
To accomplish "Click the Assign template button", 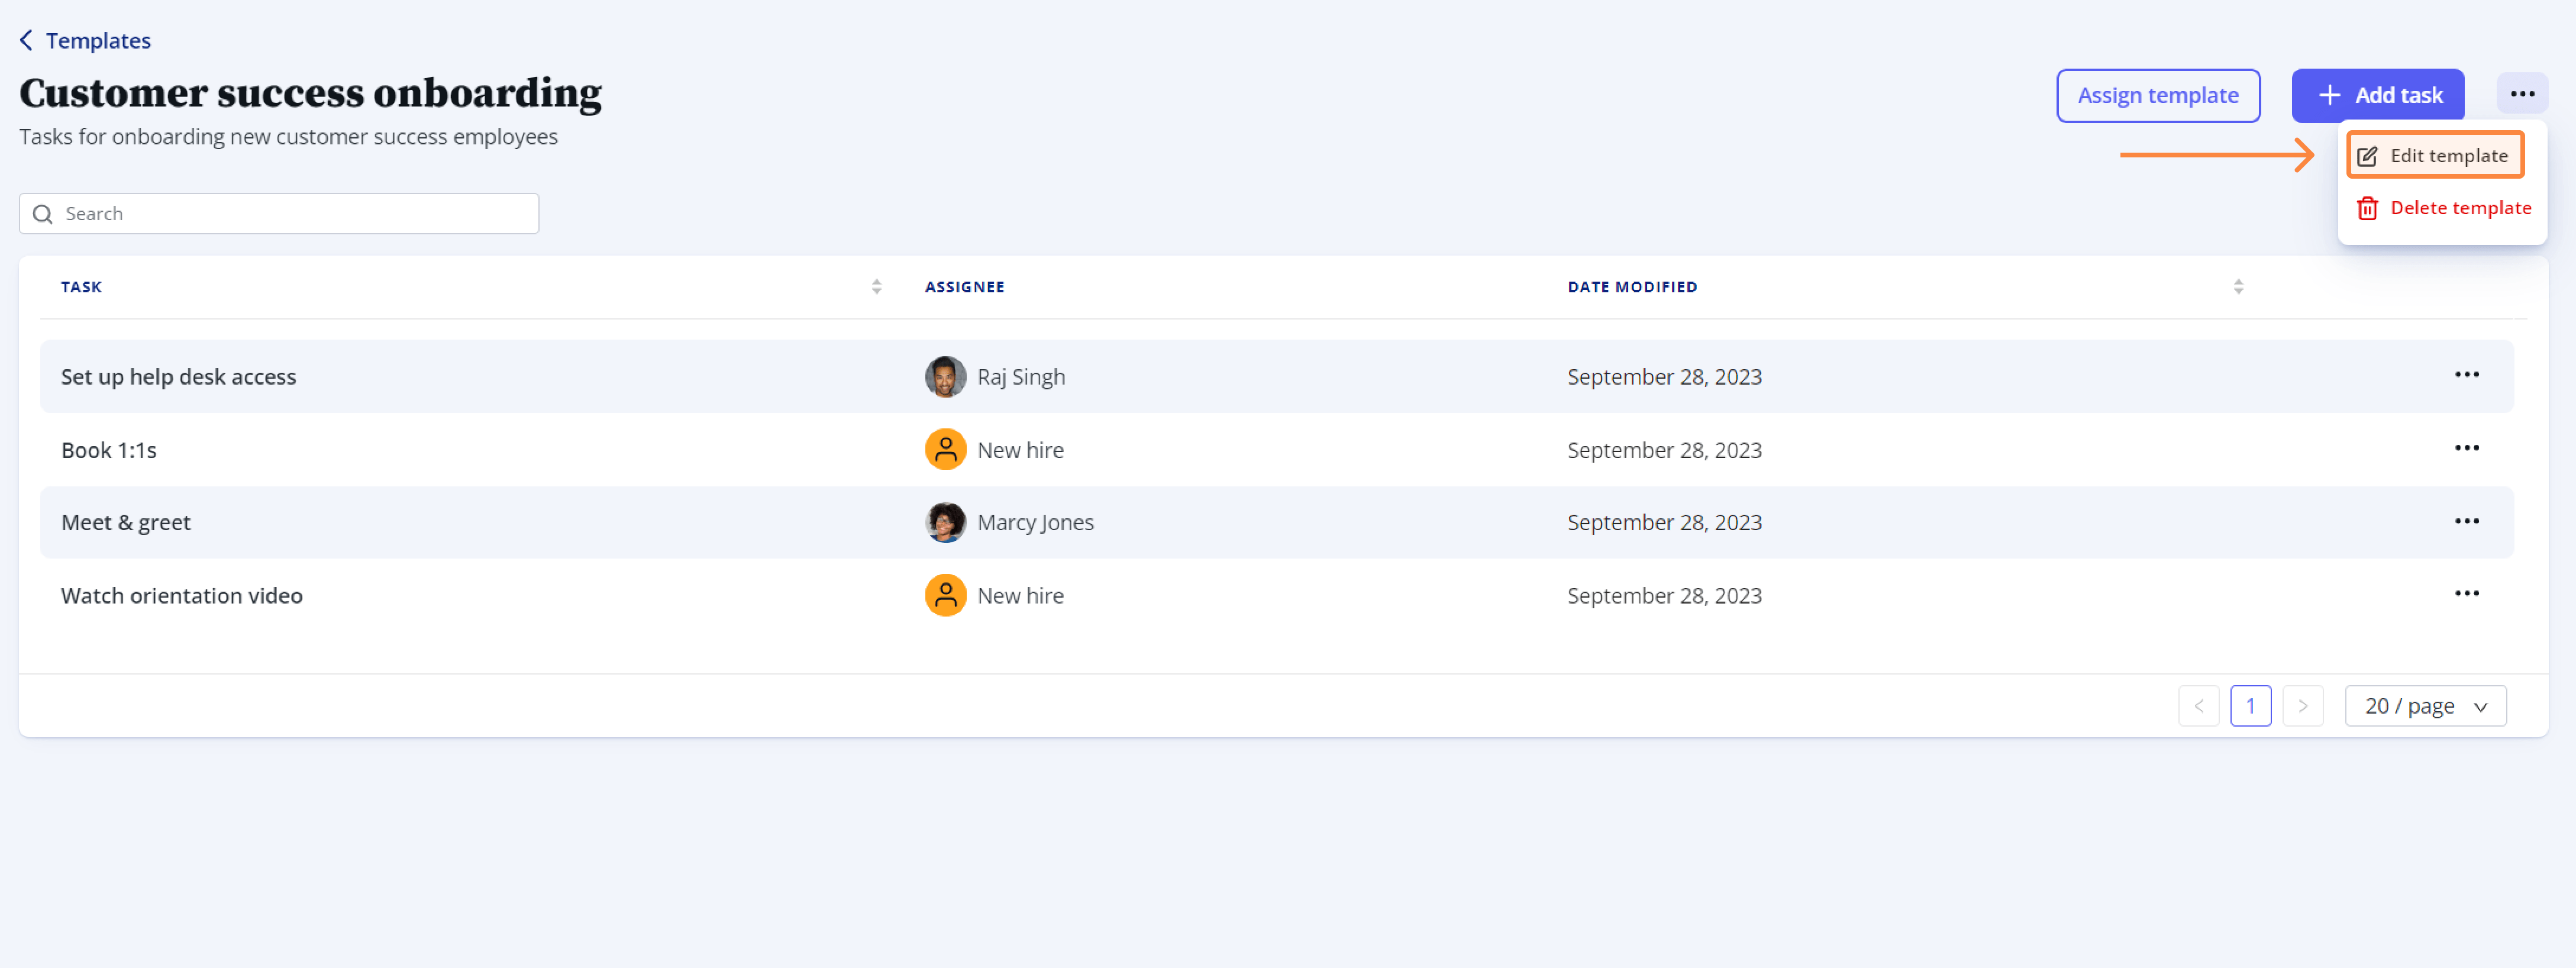I will (2157, 96).
